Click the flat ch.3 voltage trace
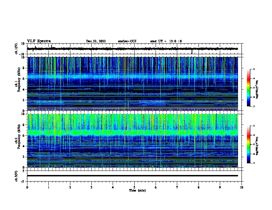272x210 pixels. point(132,176)
